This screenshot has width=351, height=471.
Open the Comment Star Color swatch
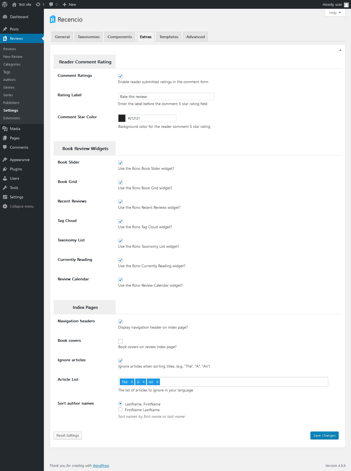(x=122, y=118)
